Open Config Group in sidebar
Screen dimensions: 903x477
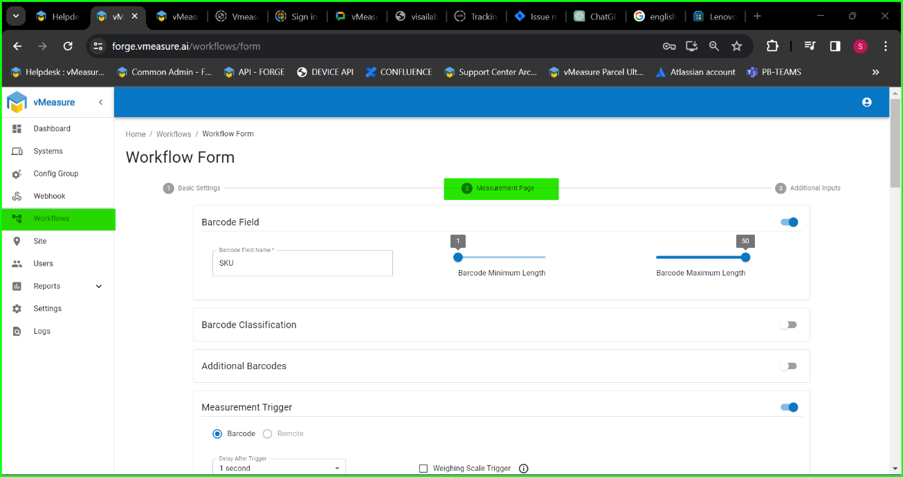pyautogui.click(x=57, y=174)
